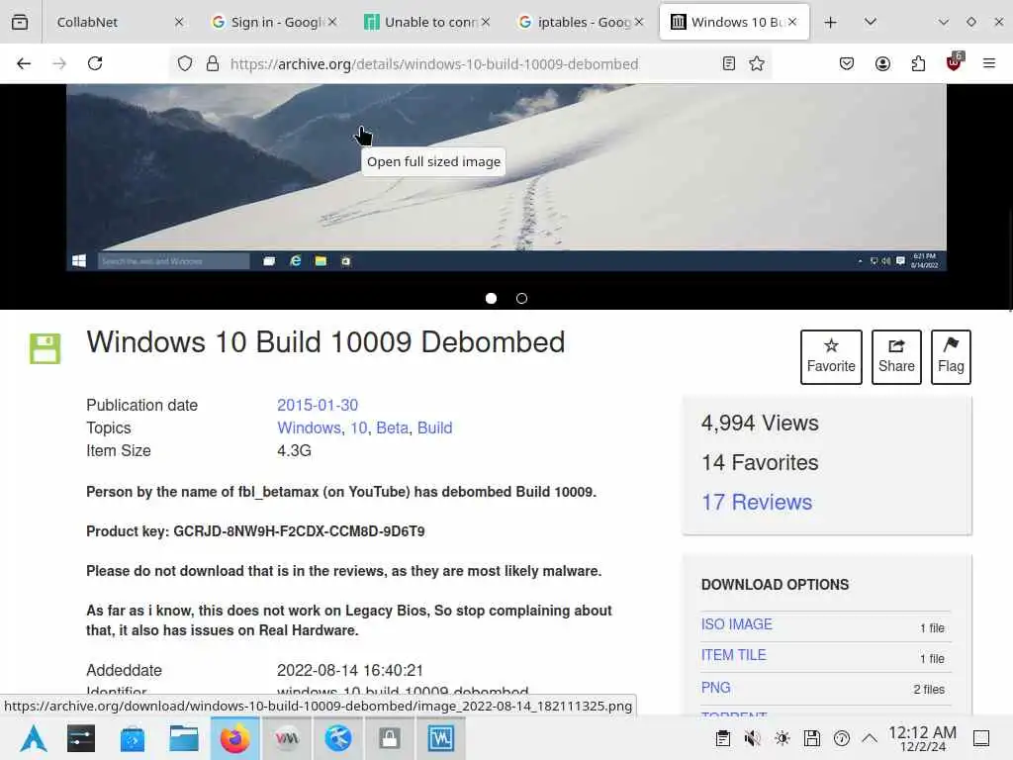Click the Share button
The image size is (1013, 760).
(896, 356)
